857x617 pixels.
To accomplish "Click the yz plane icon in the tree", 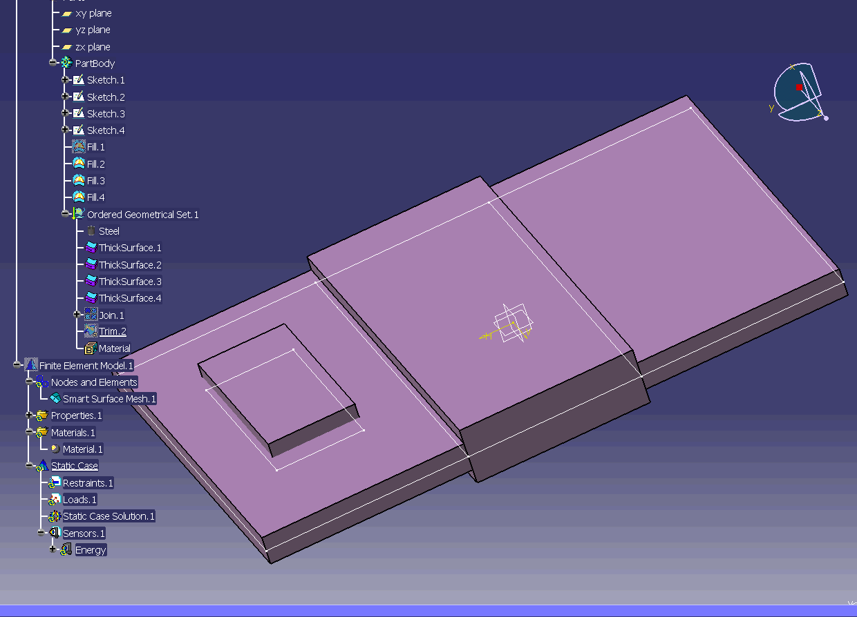I will 67,30.
